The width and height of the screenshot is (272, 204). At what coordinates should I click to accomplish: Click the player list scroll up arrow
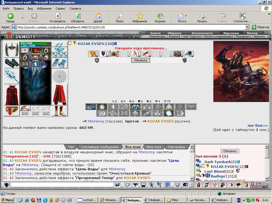(267, 147)
